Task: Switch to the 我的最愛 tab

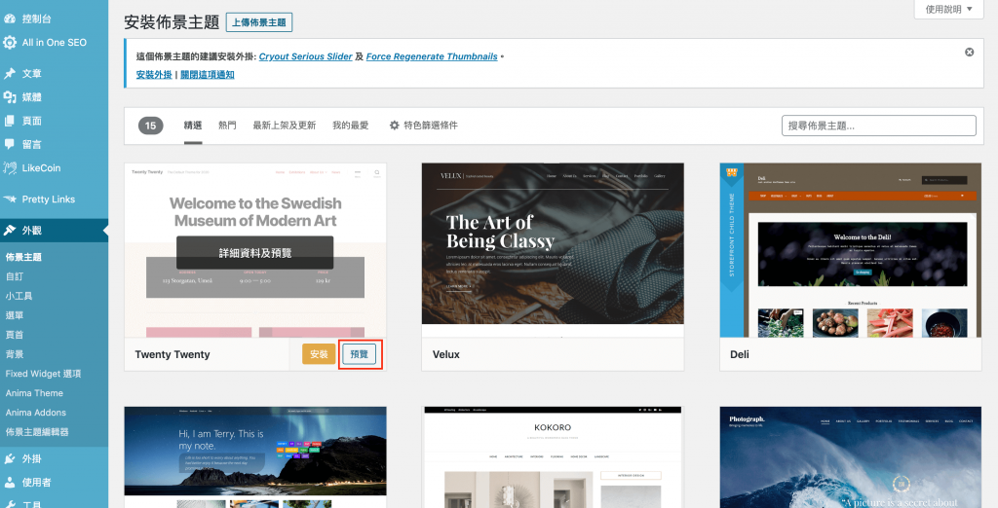Action: (350, 126)
